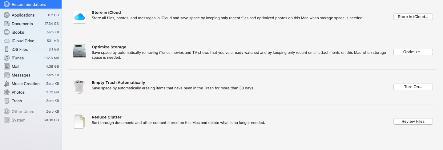
Task: Click the iCloud Drive cloud icon
Action: (x=7, y=41)
